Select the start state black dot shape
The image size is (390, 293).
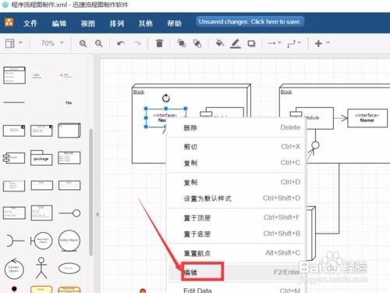[x=14, y=289]
